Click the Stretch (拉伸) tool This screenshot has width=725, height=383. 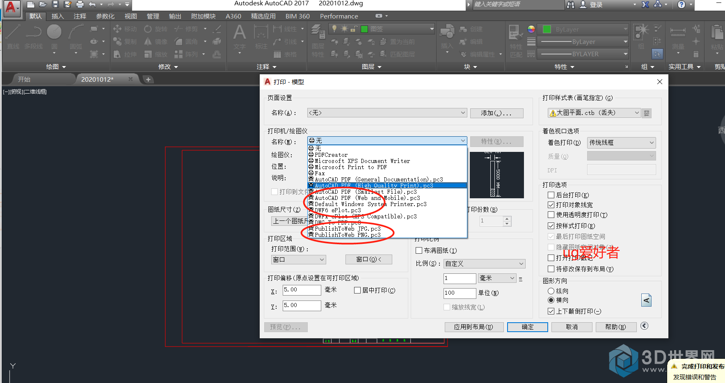pos(125,54)
